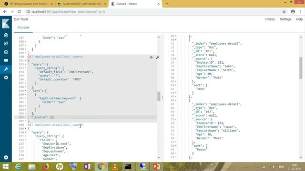The height and width of the screenshot is (171, 305).
Task: Open VLC media player from taskbar
Action: pyautogui.click(x=115, y=167)
